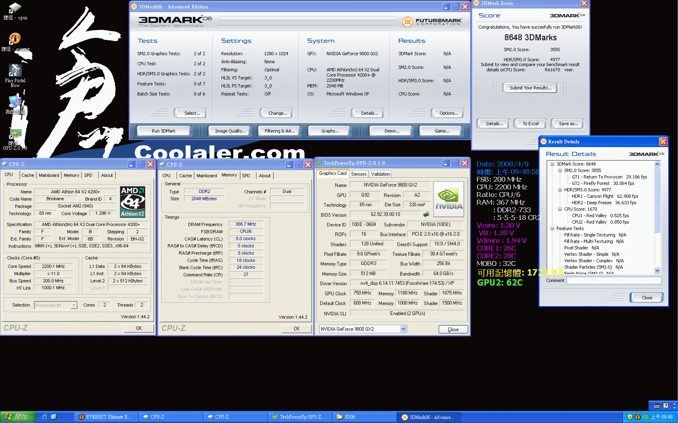Click OK in first CPU-Z window
This screenshot has height=423, width=678.
139,328
